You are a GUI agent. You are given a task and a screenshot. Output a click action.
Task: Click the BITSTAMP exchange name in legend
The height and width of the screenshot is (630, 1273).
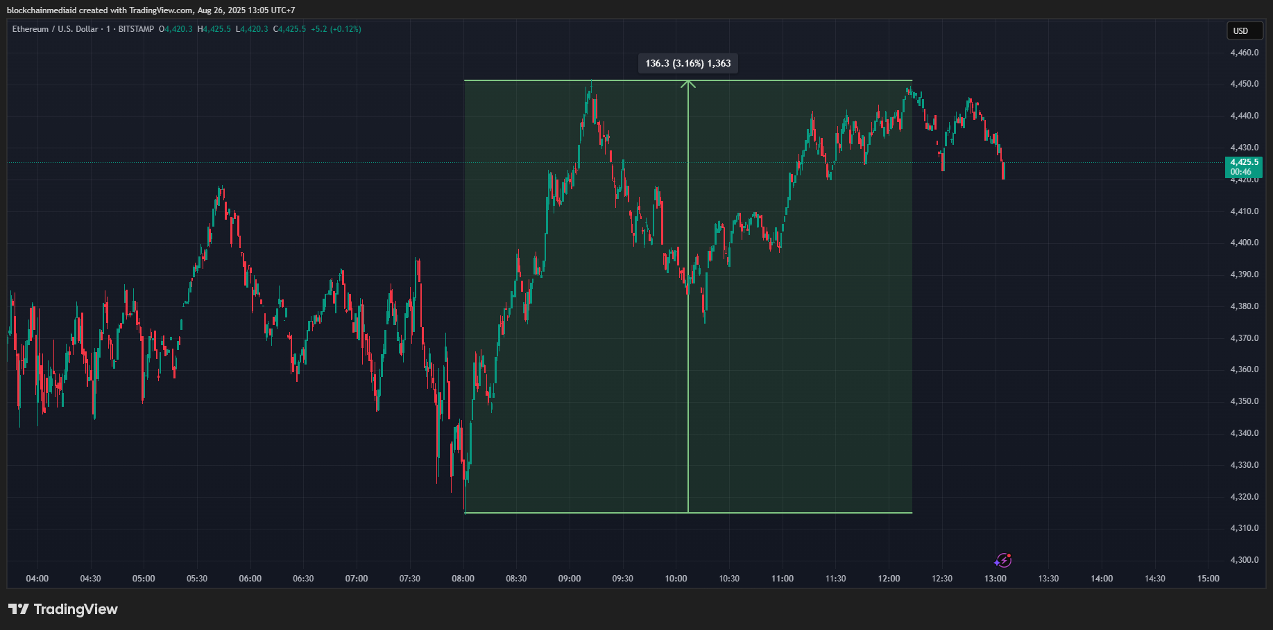136,29
